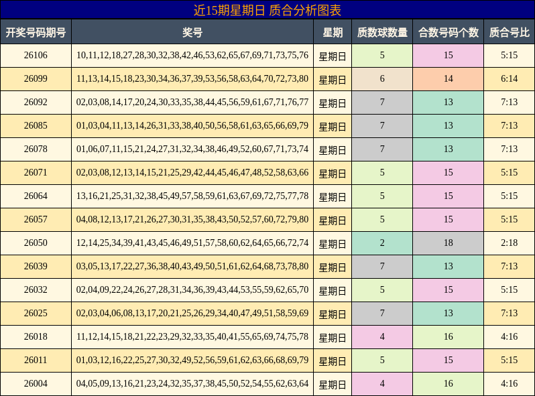Select the 开奖号码期号 column header
This screenshot has width=535, height=396.
click(36, 32)
